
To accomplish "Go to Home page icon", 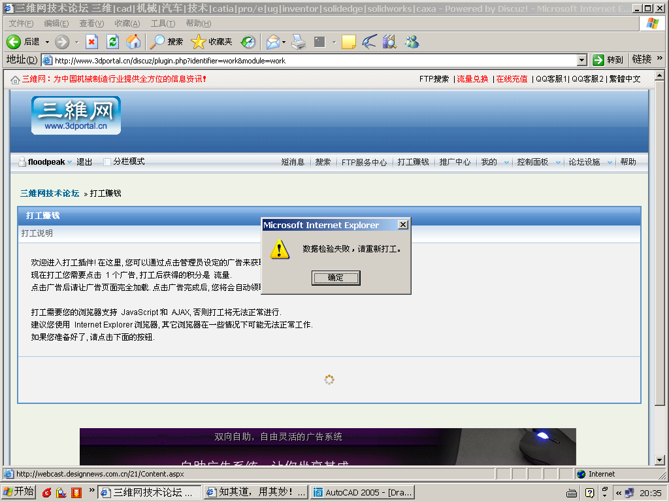I will [x=133, y=42].
